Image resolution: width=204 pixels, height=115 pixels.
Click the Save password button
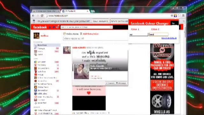pos(100,21)
